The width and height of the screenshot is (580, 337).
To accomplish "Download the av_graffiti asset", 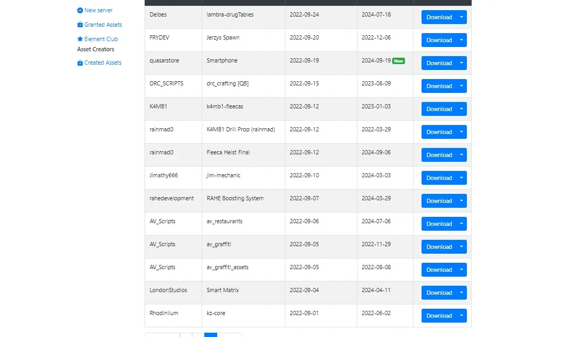I will pos(439,247).
